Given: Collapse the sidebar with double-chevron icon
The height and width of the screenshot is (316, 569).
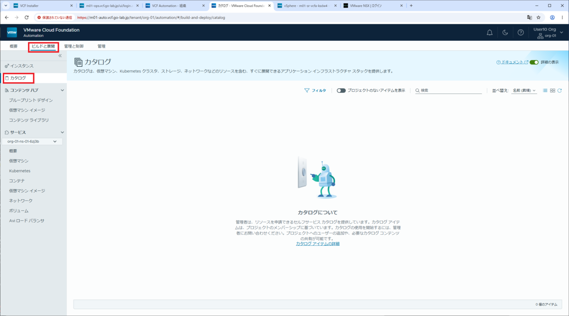Looking at the screenshot, I should click(x=60, y=56).
